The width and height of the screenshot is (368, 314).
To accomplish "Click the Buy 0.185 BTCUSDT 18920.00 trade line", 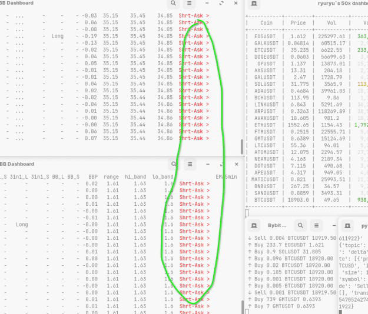I will (290, 272).
